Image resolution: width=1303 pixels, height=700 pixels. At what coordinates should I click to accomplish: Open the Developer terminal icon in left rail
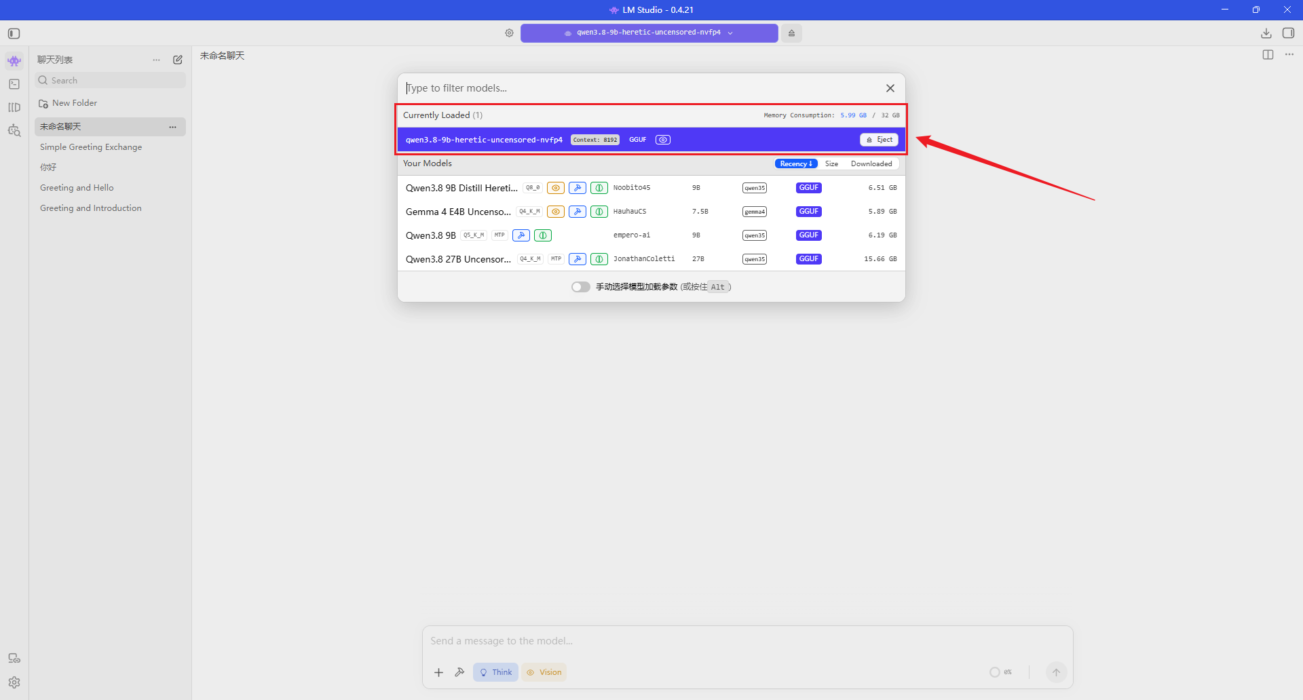[14, 84]
